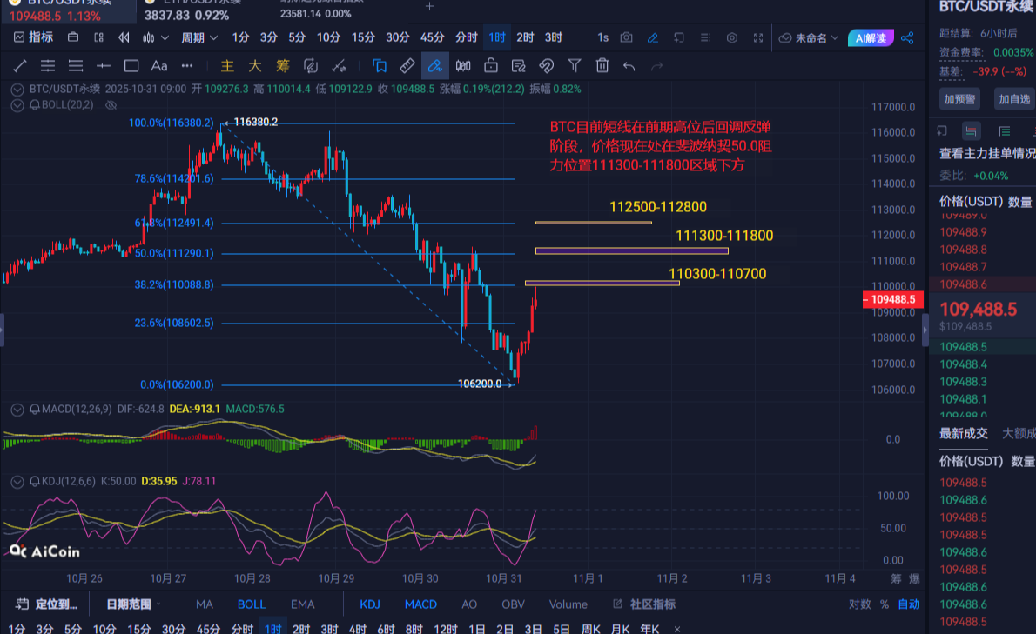Select the trend line drawing tool

19,65
